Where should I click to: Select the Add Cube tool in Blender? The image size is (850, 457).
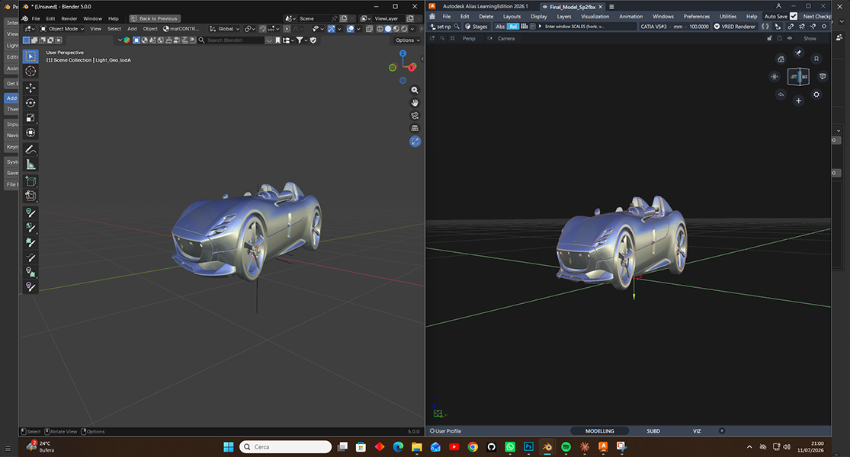30,181
